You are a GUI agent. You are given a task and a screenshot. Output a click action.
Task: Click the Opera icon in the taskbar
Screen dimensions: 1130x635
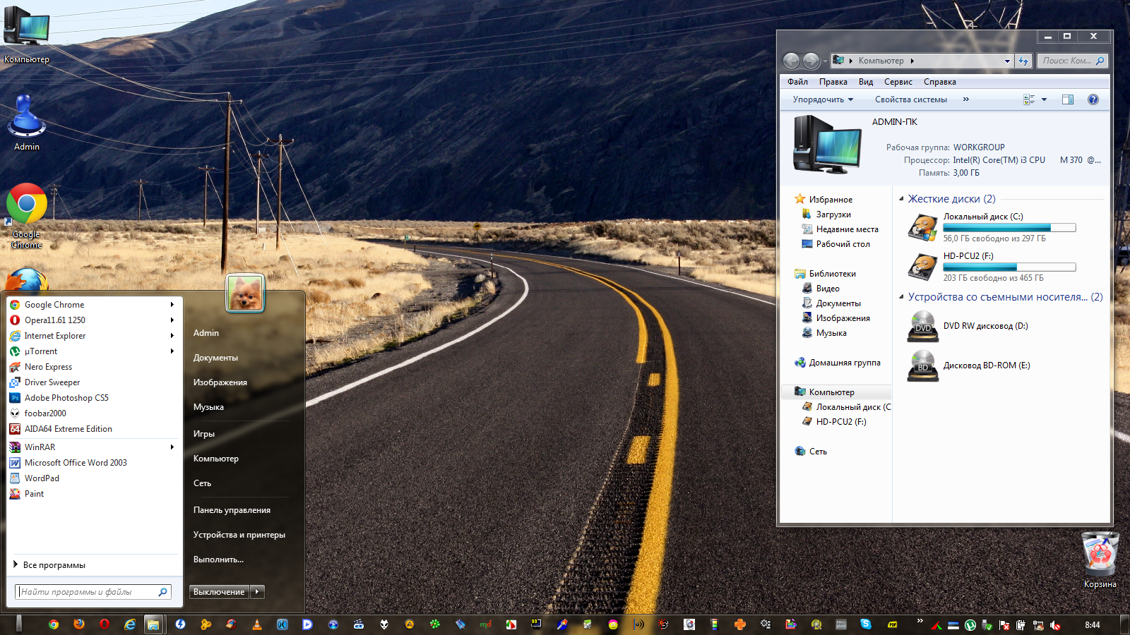coord(105,624)
